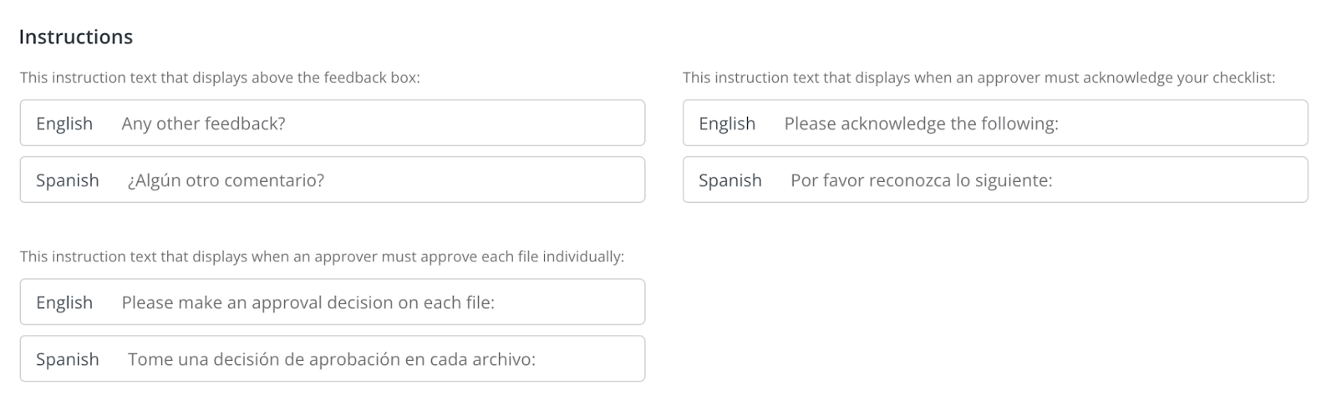Click the Spanish label in the checklist acknowledgement group
The image size is (1337, 406).
pyautogui.click(x=730, y=180)
